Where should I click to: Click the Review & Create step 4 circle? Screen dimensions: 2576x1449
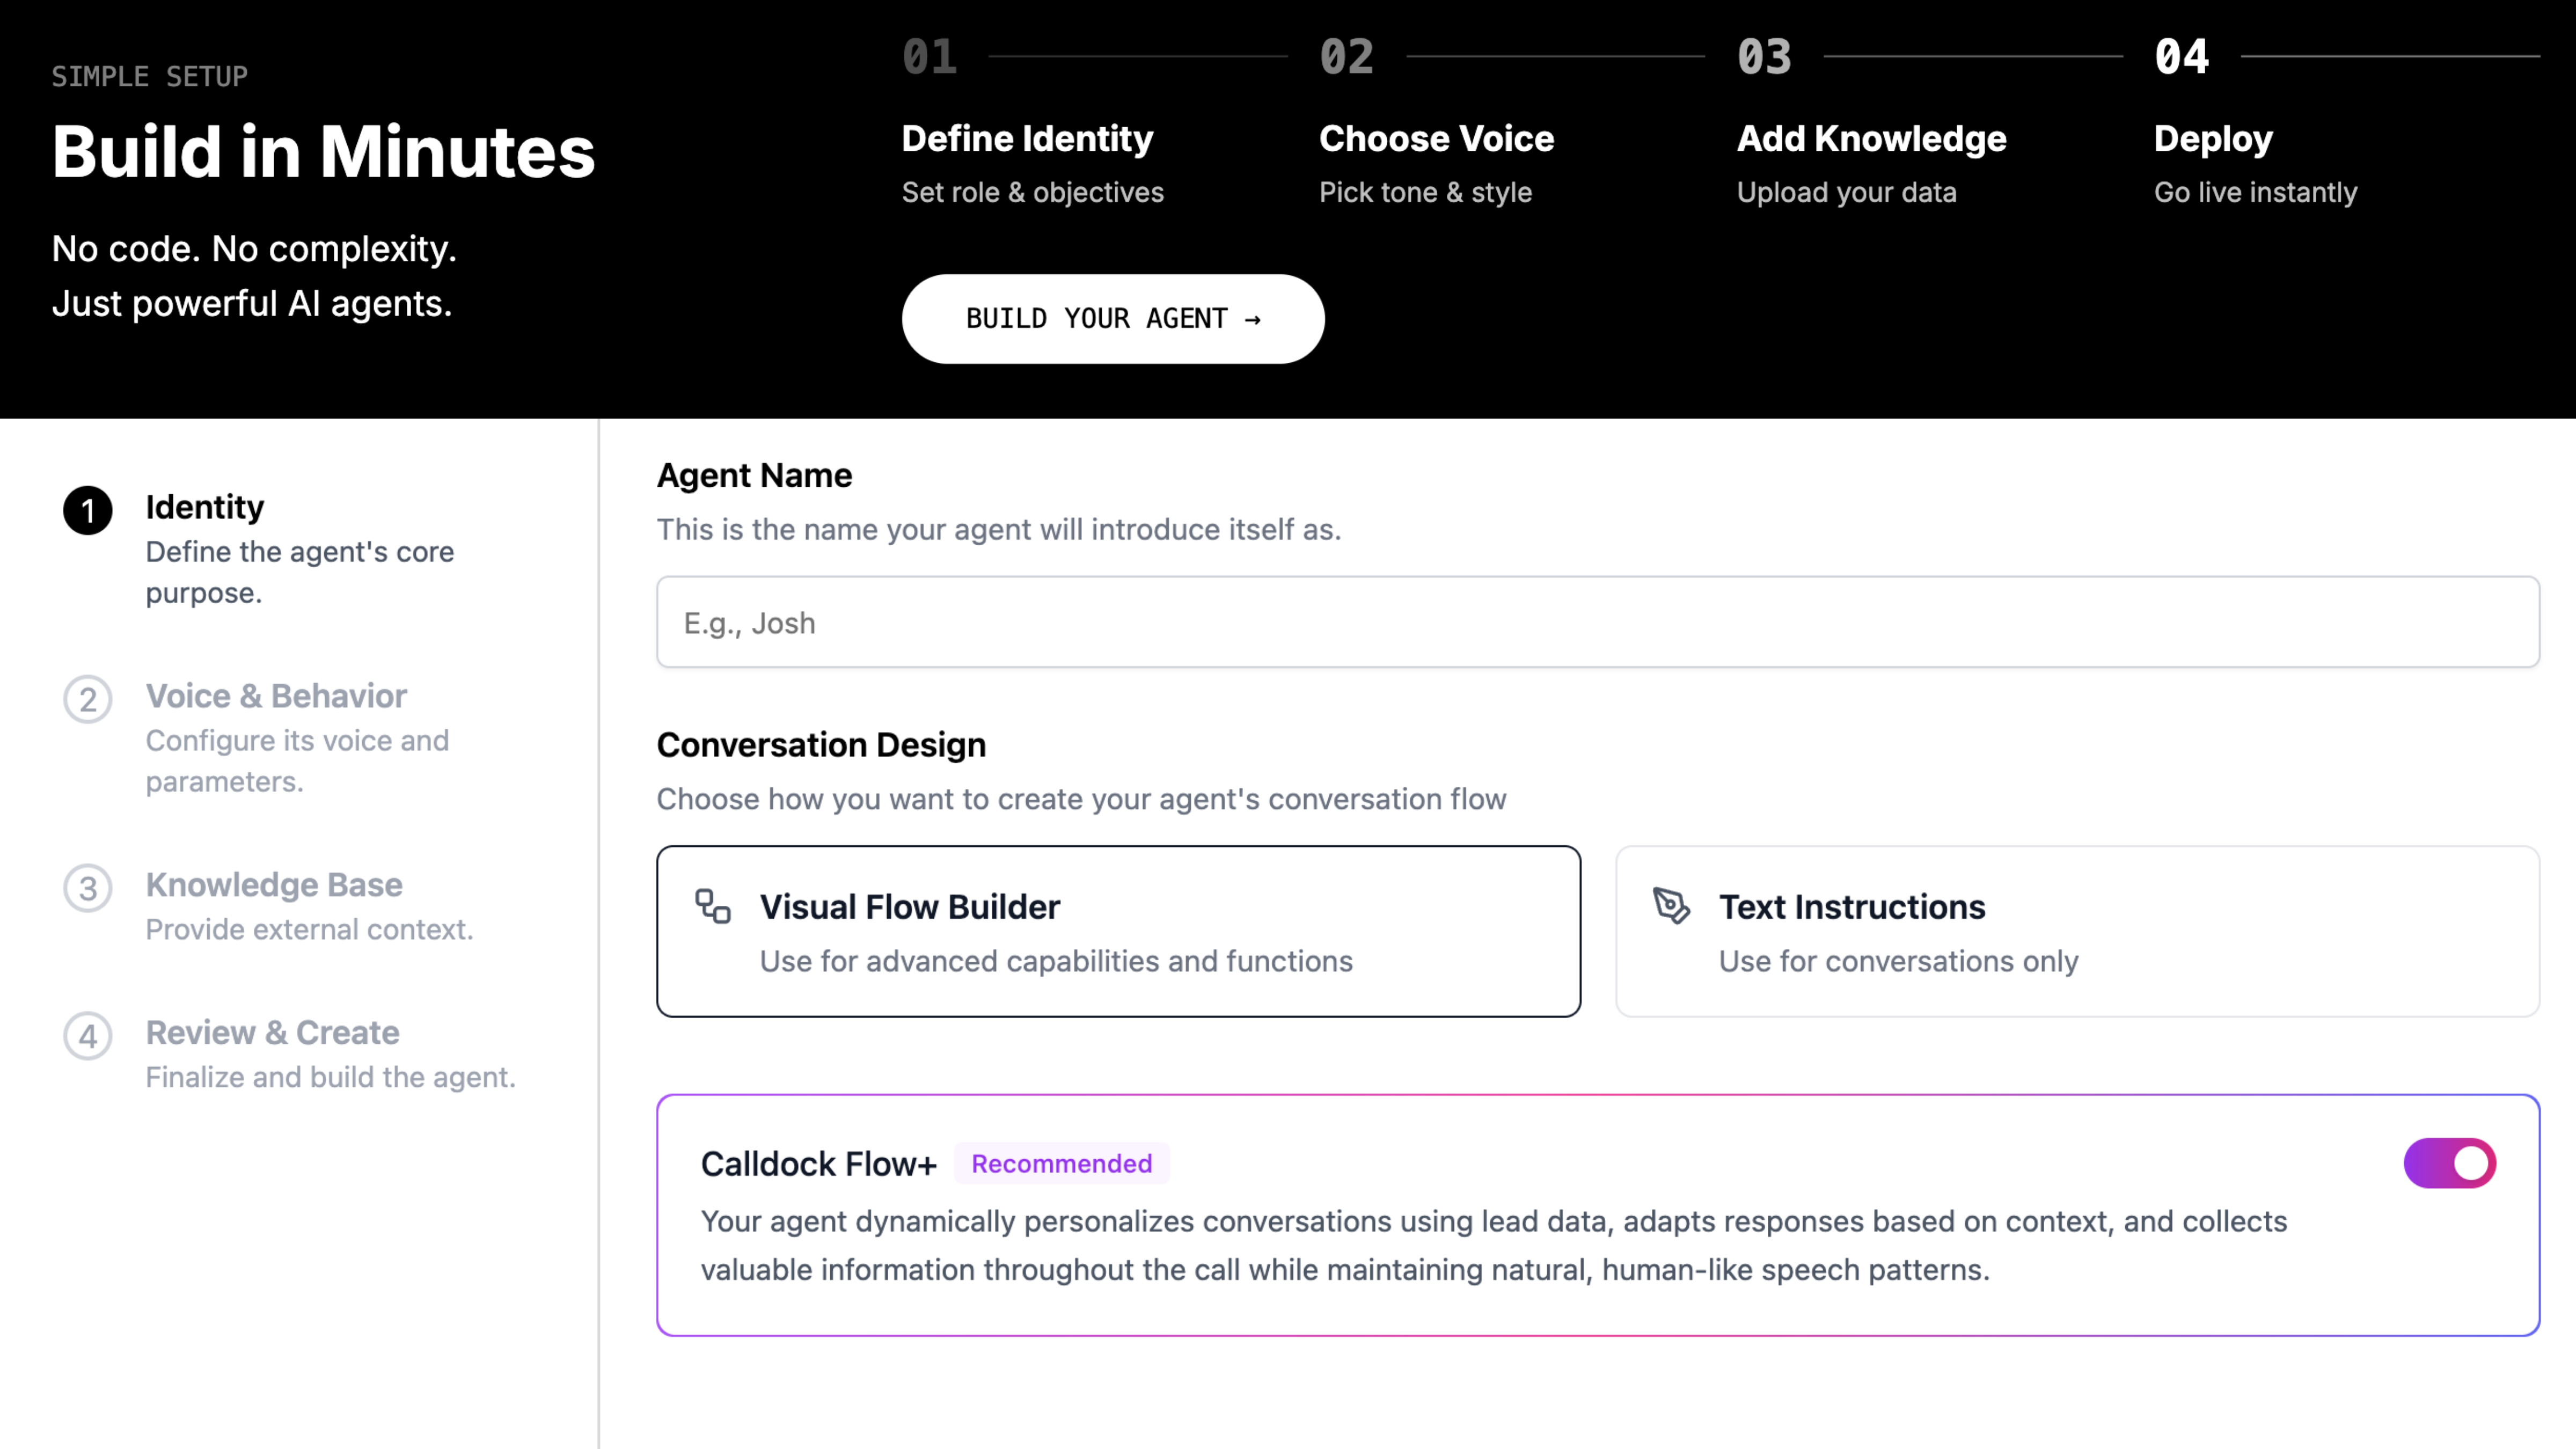tap(88, 1036)
